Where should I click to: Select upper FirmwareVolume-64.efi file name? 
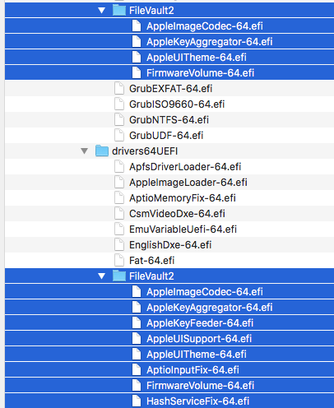[200, 73]
